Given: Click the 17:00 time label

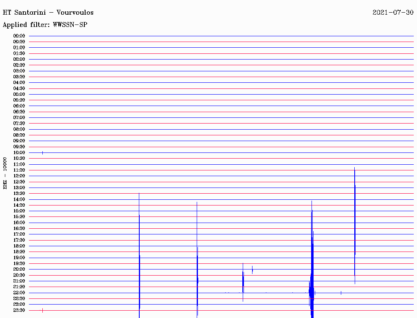Looking at the screenshot, I should click(19, 234).
